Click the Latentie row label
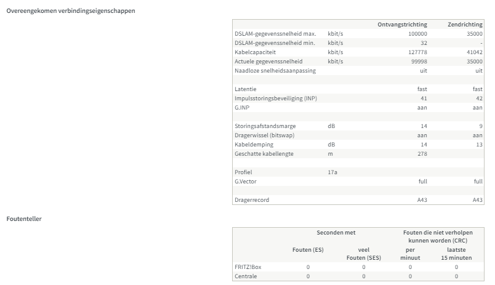 pos(246,89)
